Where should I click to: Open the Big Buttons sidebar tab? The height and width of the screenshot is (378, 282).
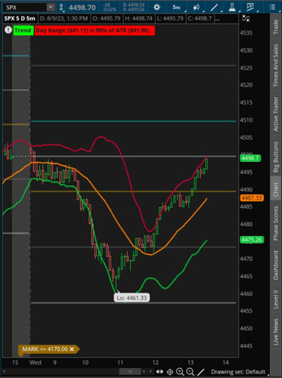(x=276, y=156)
